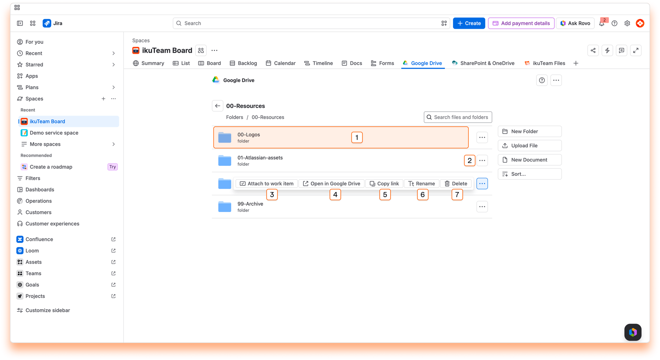660x360 pixels.
Task: Open the help question mark in top bar
Action: click(614, 23)
